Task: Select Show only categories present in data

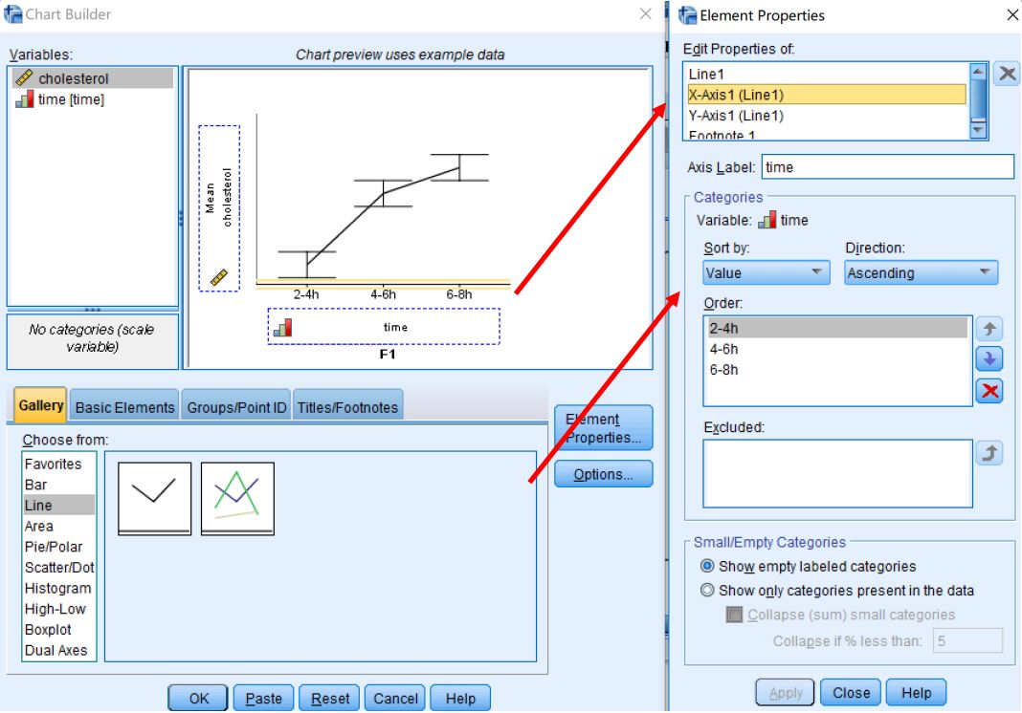Action: point(707,590)
